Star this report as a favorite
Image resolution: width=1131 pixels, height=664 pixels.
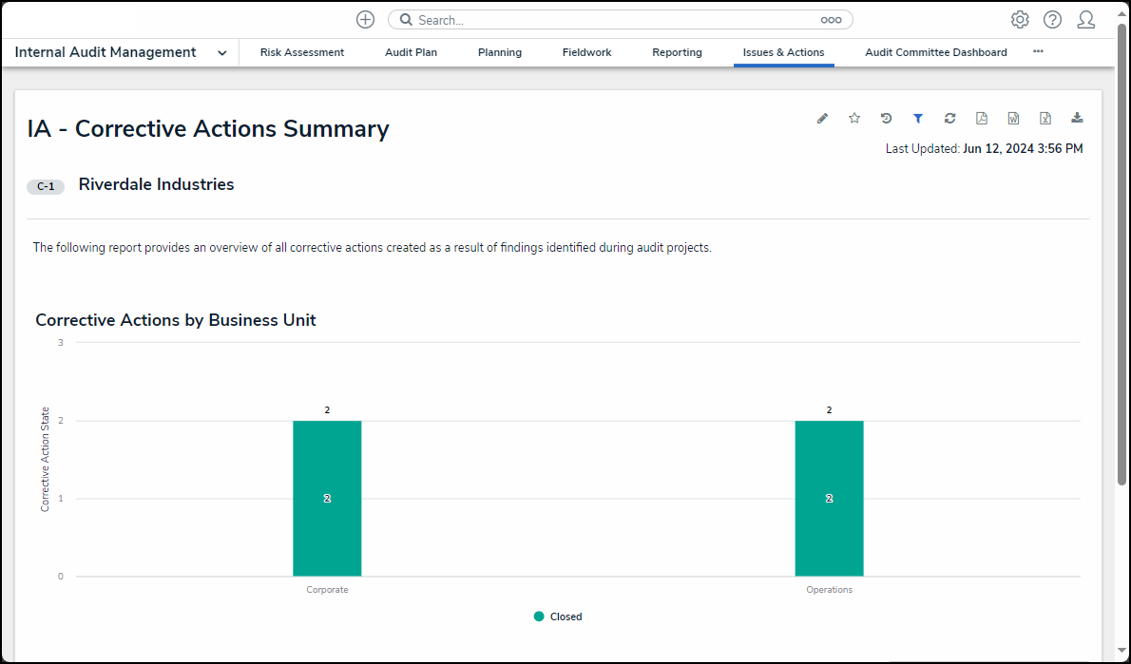click(x=854, y=119)
